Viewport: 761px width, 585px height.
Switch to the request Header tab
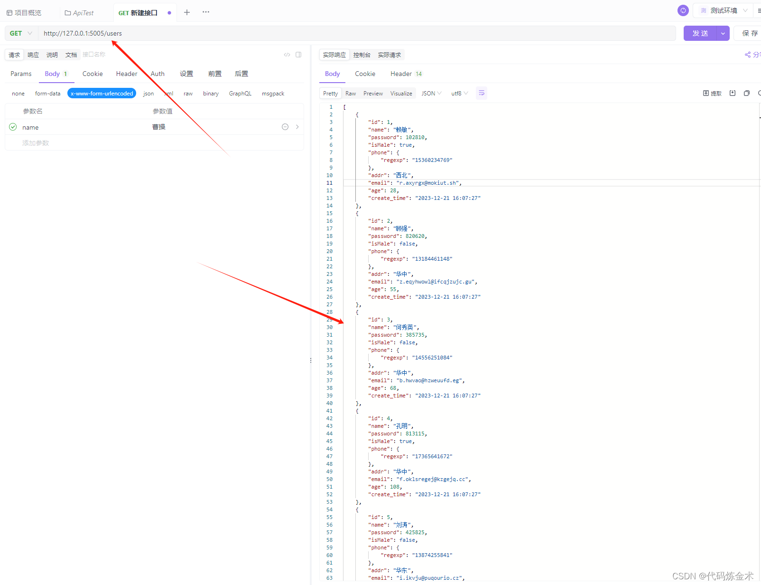click(127, 74)
